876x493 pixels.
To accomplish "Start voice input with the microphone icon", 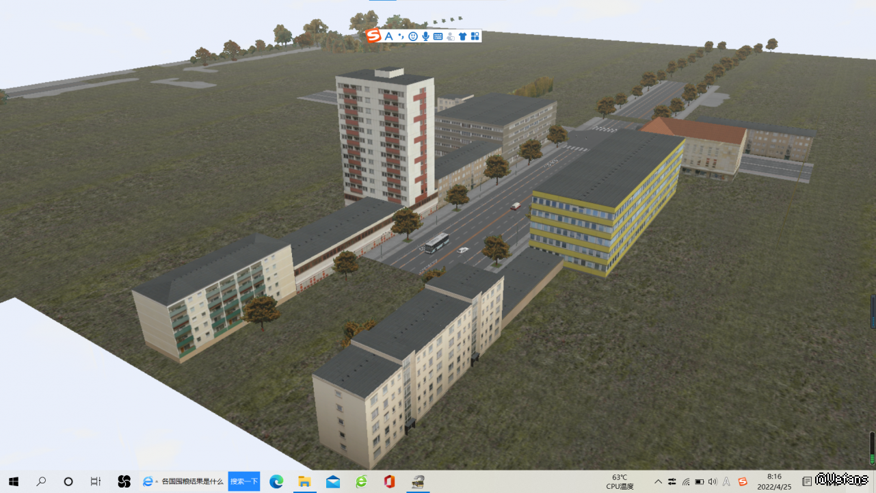I will [425, 36].
